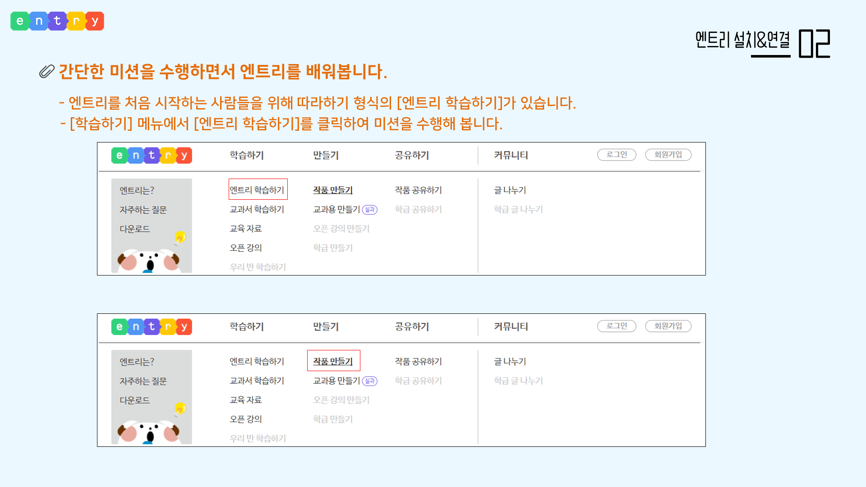This screenshot has width=866, height=487.
Task: Select 교과용 만들기 in upper screenshot
Action: point(336,209)
